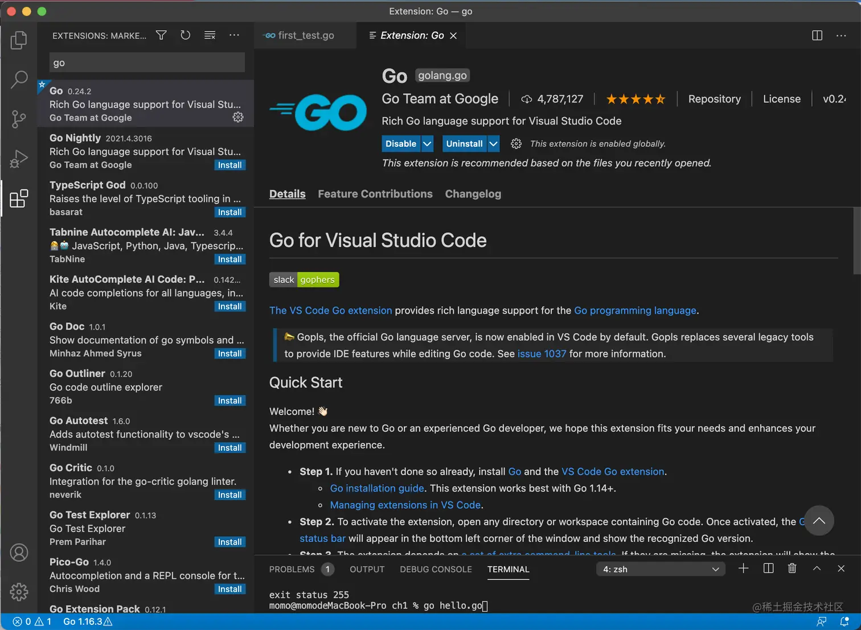Viewport: 861px width, 630px height.
Task: Select Go Outliner in extensions list
Action: pyautogui.click(x=146, y=387)
